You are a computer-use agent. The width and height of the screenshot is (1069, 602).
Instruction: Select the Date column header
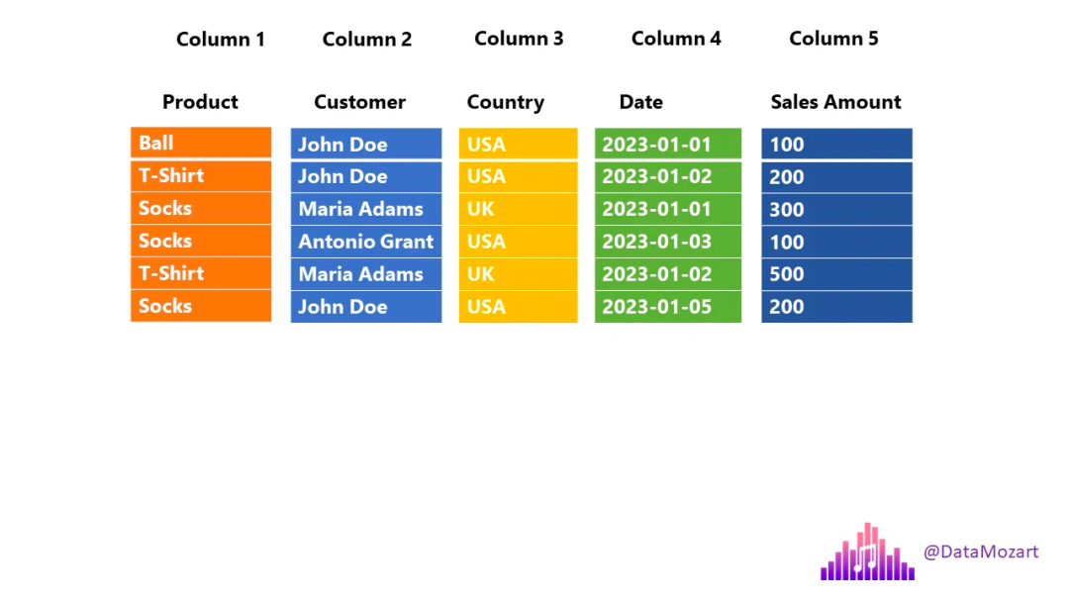pos(640,102)
